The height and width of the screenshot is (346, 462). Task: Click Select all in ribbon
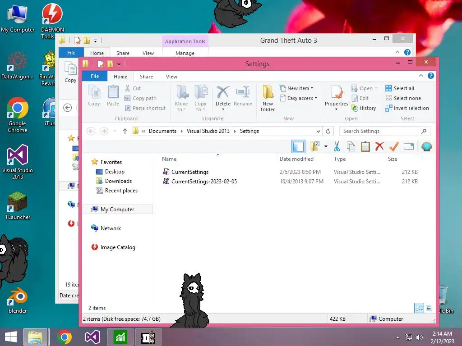pyautogui.click(x=400, y=88)
